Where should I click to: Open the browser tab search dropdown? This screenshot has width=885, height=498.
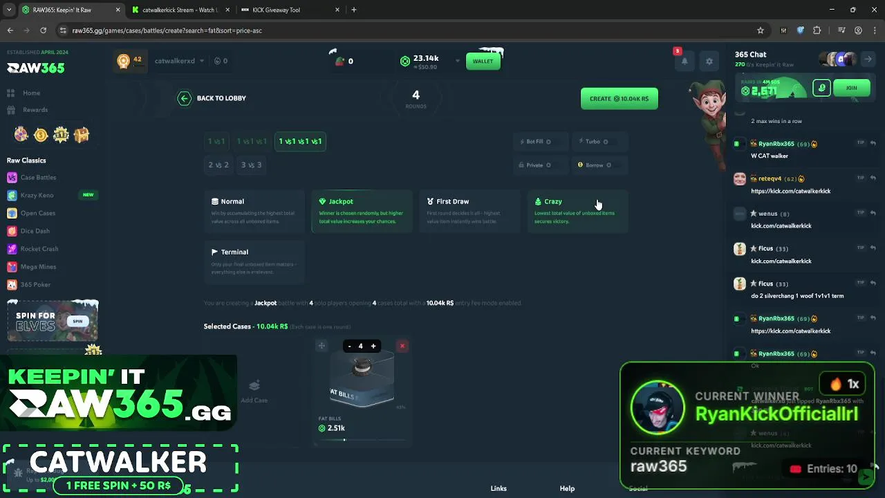click(x=9, y=10)
